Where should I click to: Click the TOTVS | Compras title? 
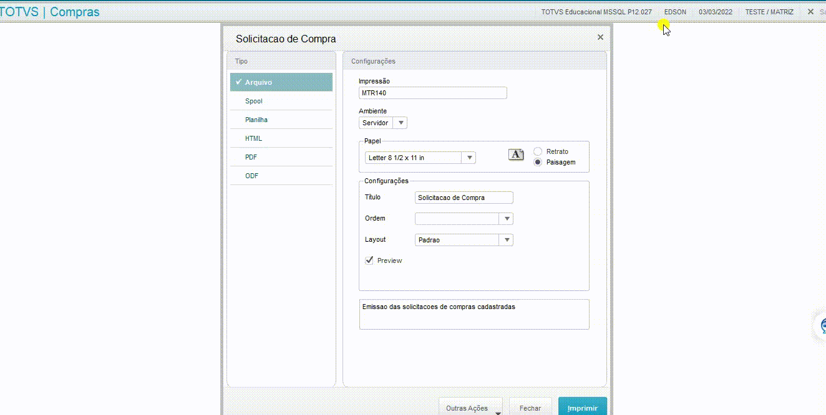point(50,12)
